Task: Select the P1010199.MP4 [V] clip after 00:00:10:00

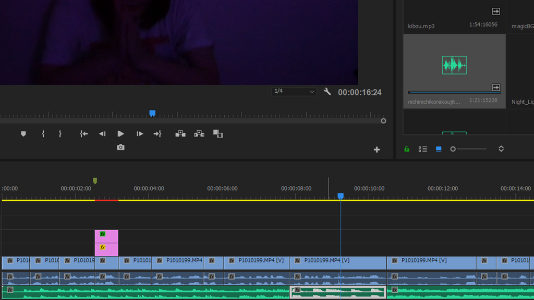Action: (431, 263)
